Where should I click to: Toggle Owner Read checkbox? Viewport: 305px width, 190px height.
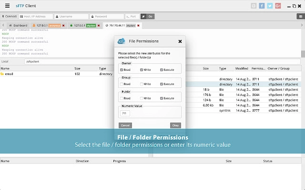click(122, 70)
